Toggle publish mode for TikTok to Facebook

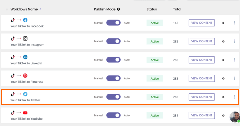point(113,23)
